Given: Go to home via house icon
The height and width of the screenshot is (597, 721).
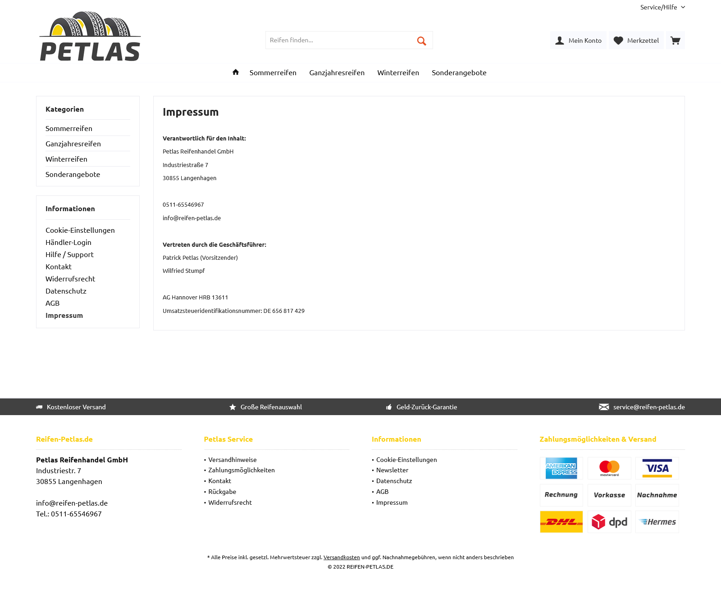Looking at the screenshot, I should 236,72.
